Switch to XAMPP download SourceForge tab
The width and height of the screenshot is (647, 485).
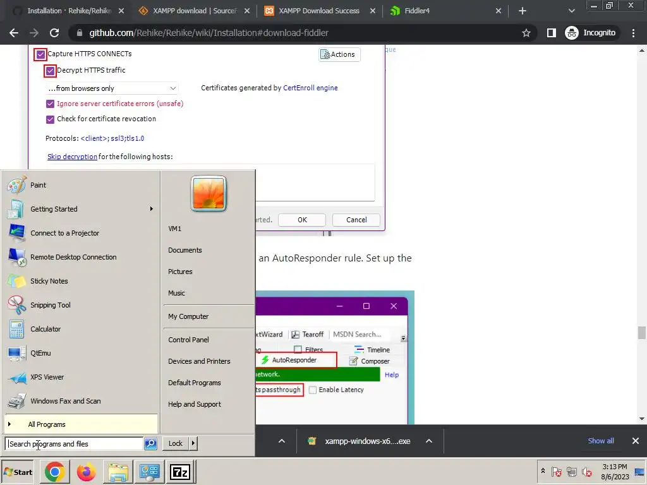(195, 11)
